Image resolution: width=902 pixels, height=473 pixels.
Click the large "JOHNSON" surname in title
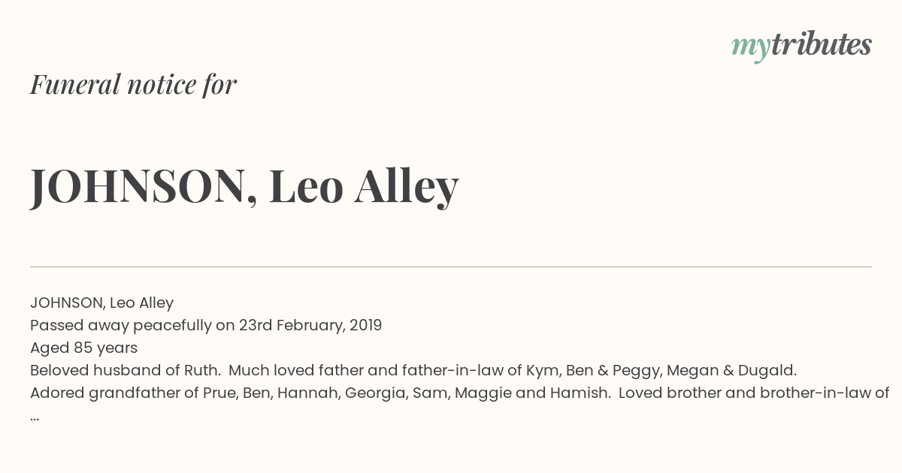click(144, 186)
